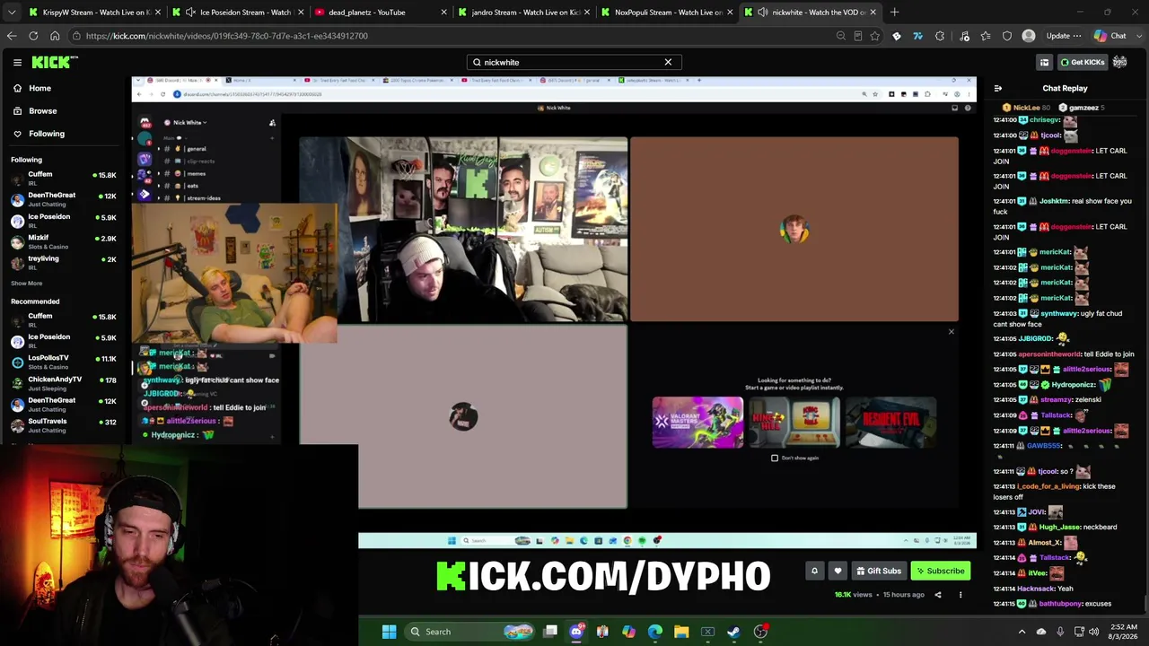Open Steam from the Windows taskbar

(733, 632)
